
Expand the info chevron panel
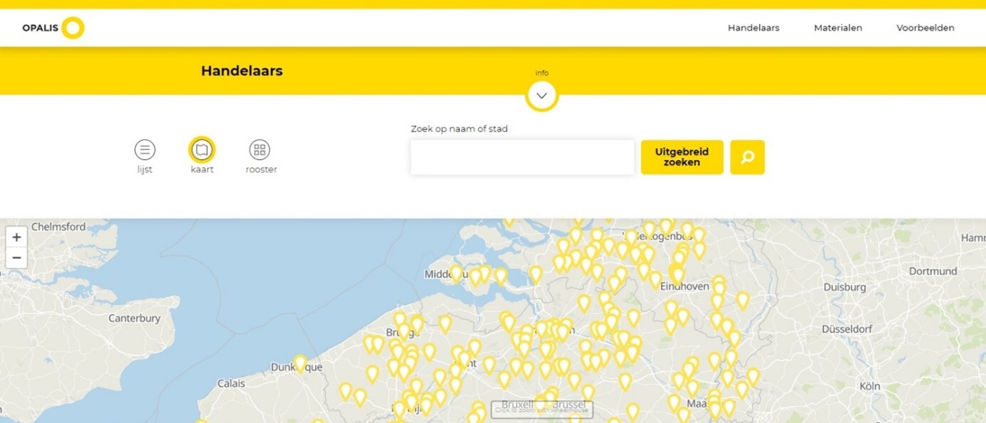tap(541, 96)
